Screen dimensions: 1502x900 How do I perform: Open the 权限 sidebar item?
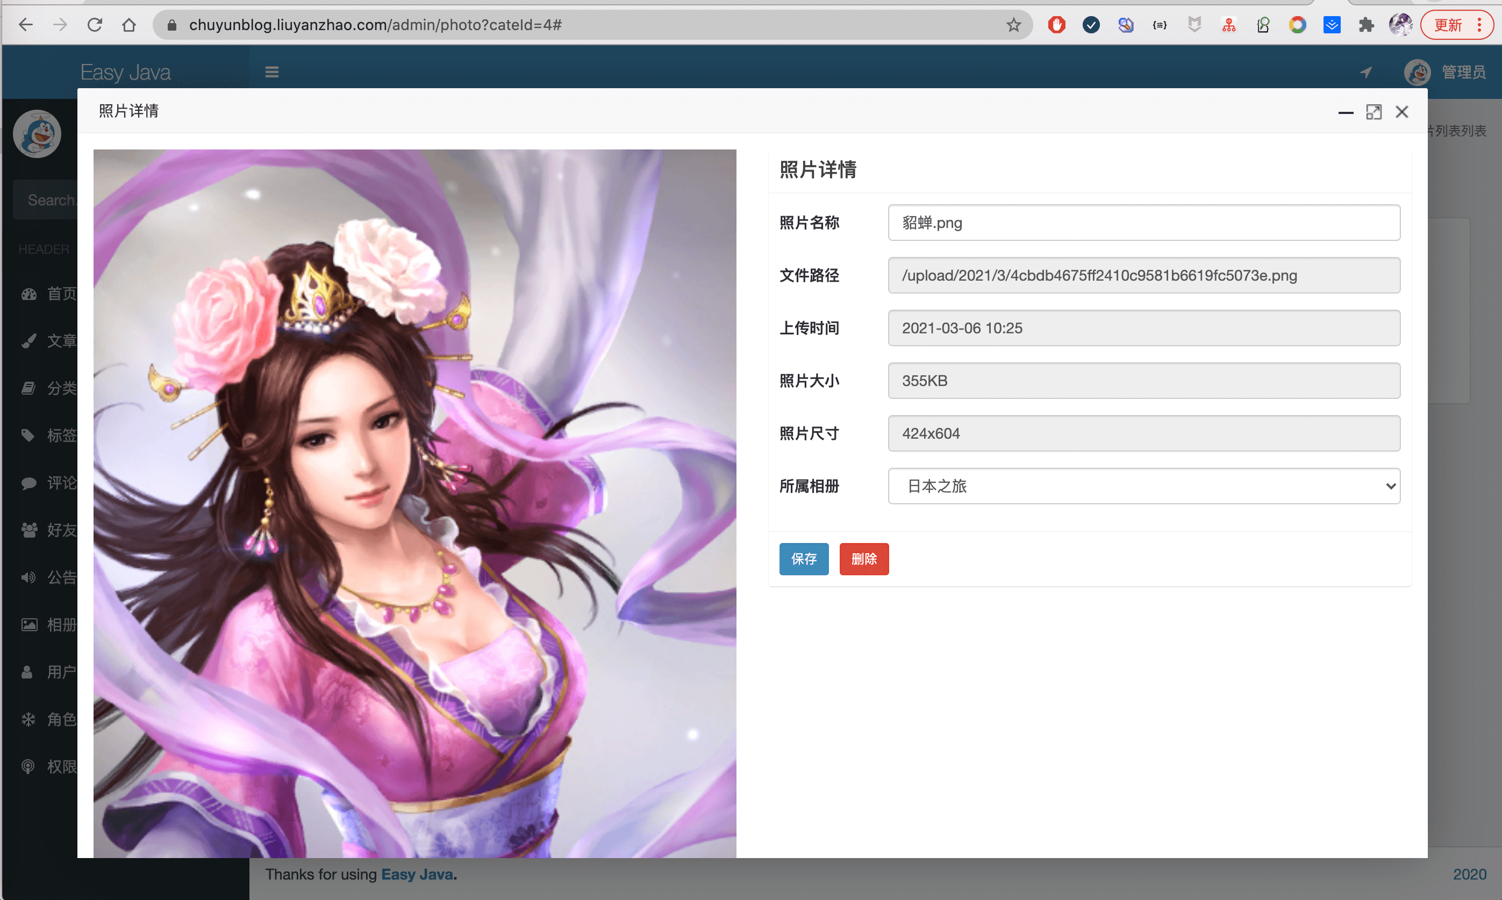[48, 767]
